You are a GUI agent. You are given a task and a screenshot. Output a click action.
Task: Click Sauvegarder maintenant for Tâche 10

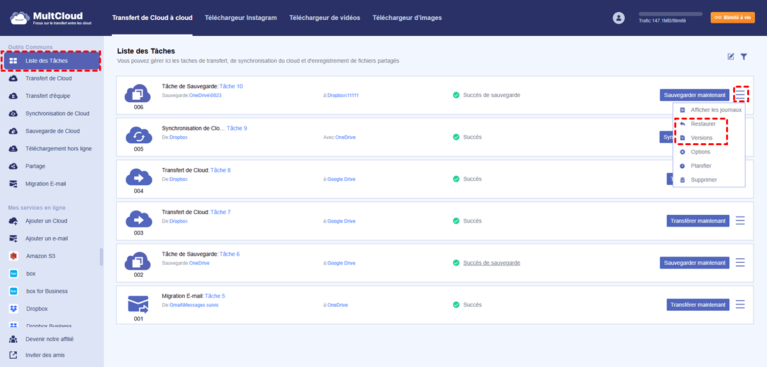pos(695,95)
